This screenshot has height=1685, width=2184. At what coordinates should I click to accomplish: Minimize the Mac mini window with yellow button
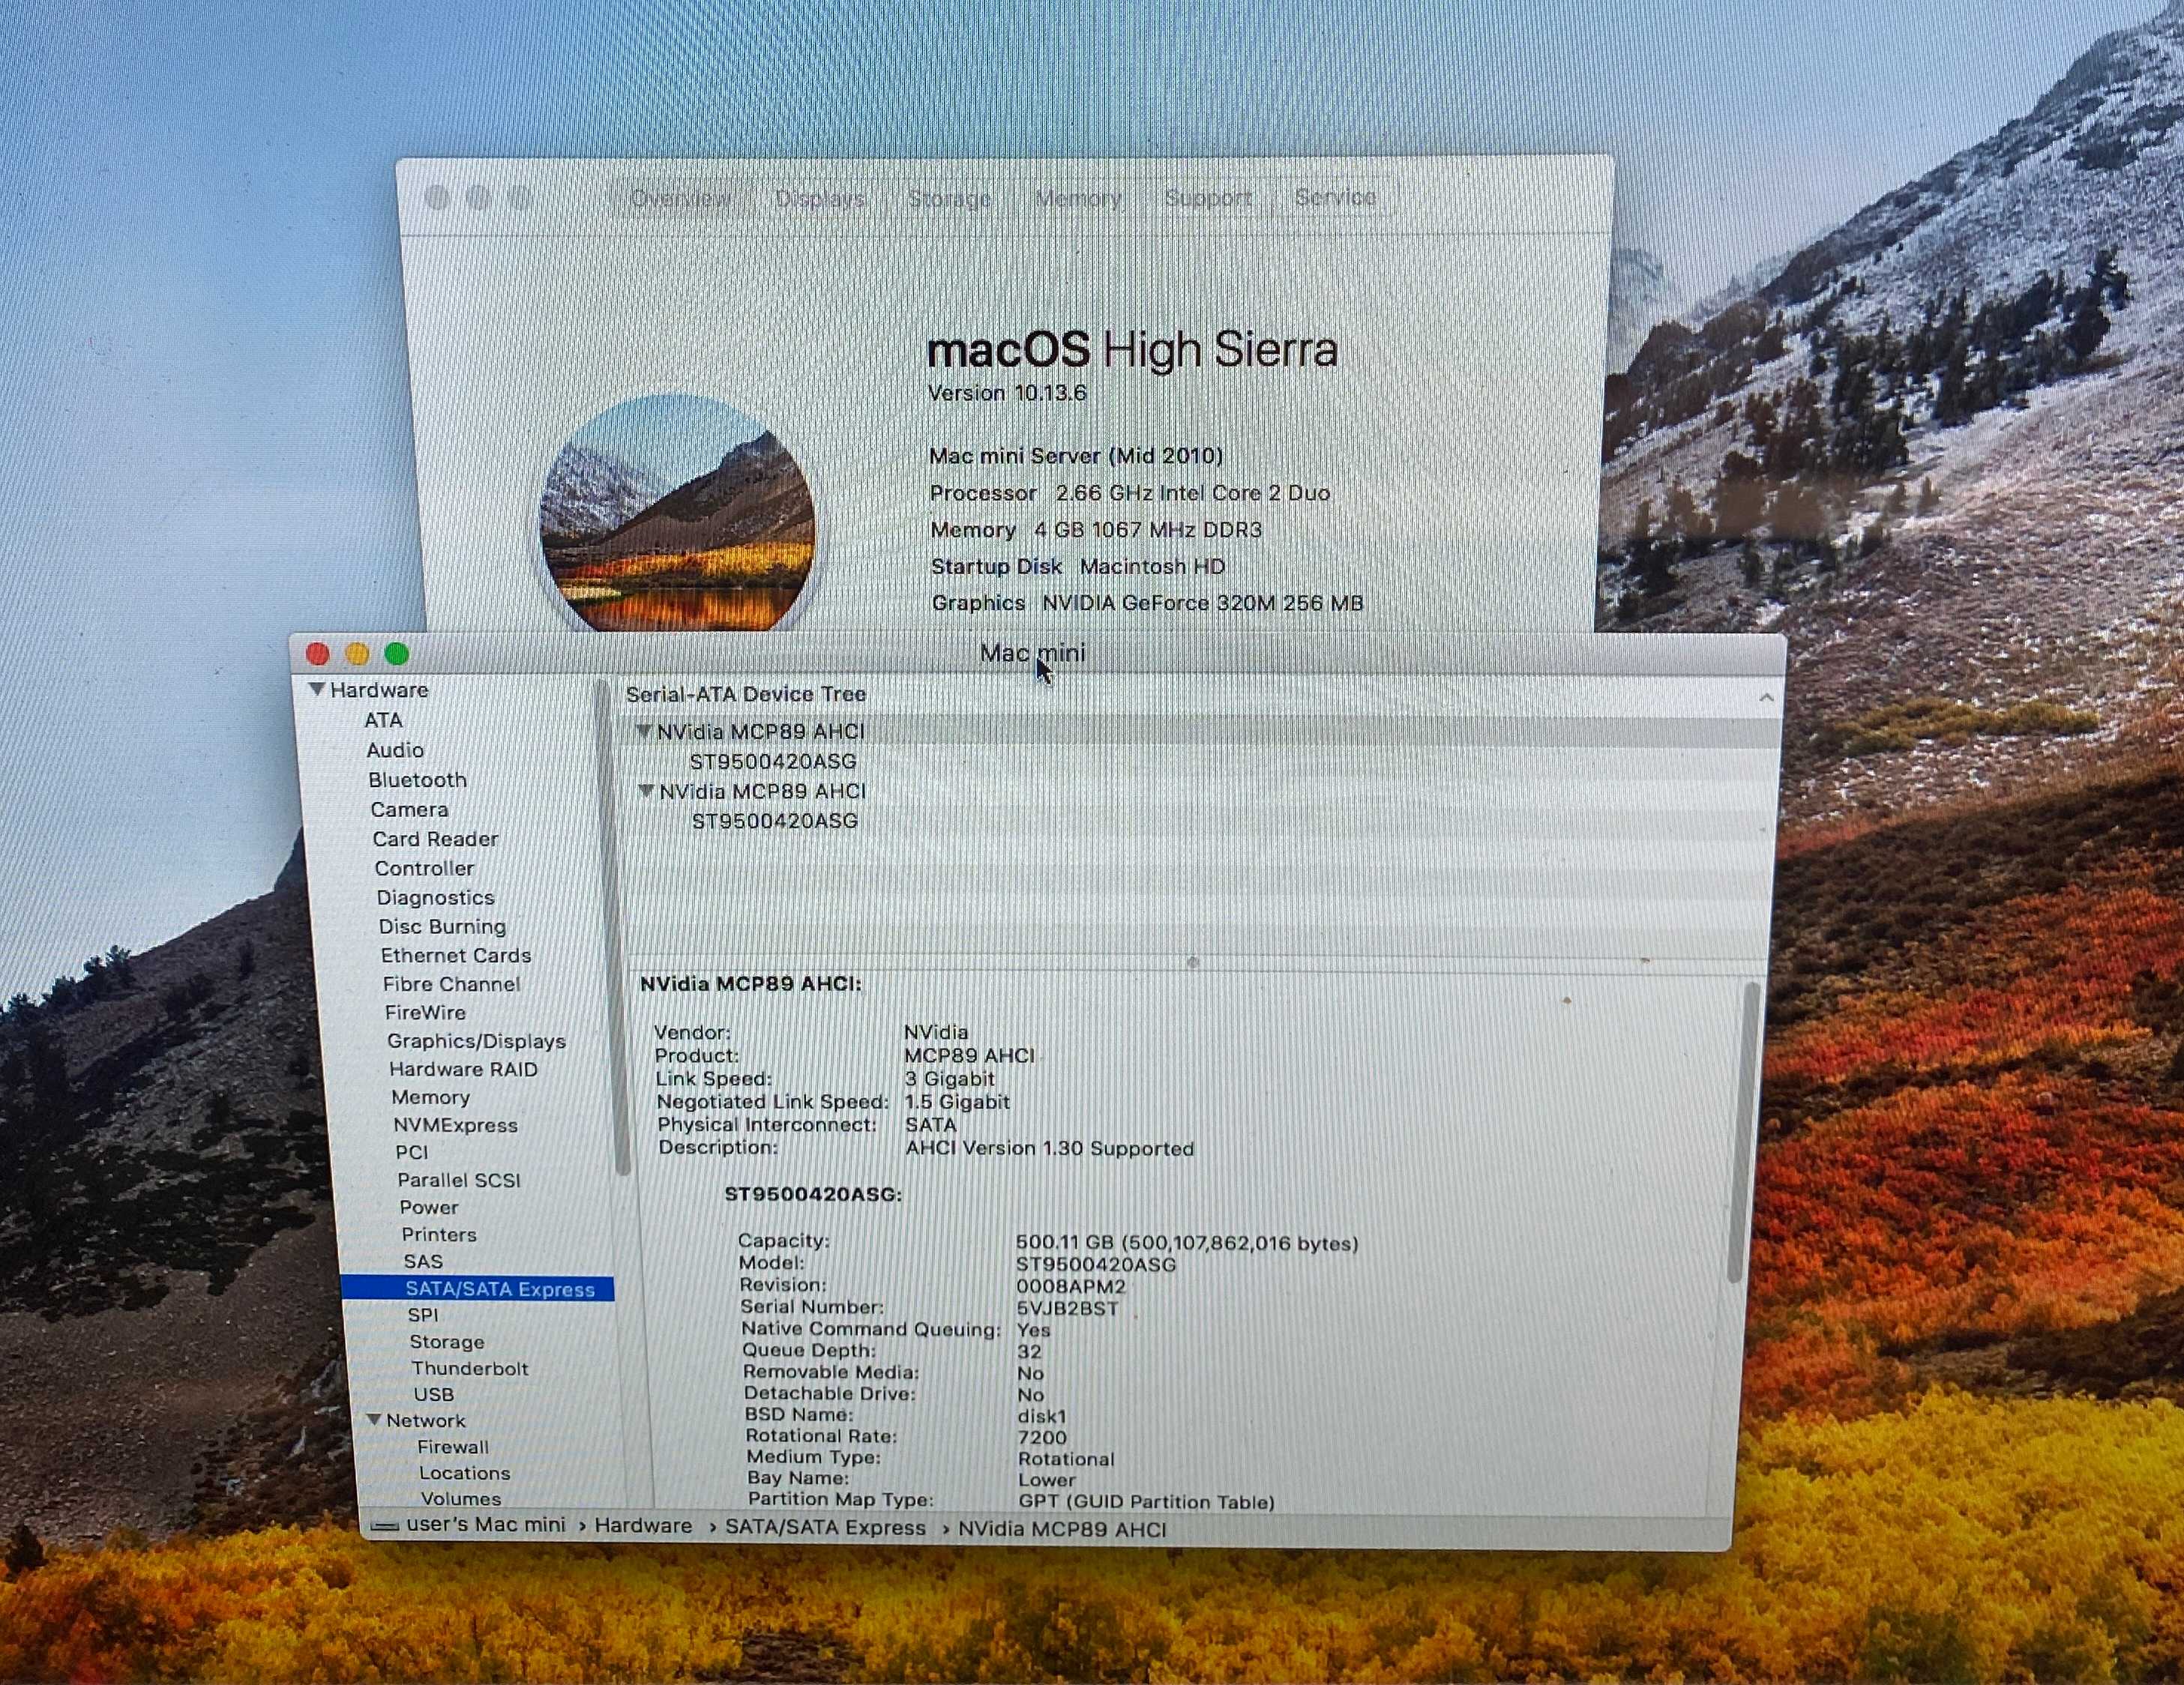tap(357, 654)
